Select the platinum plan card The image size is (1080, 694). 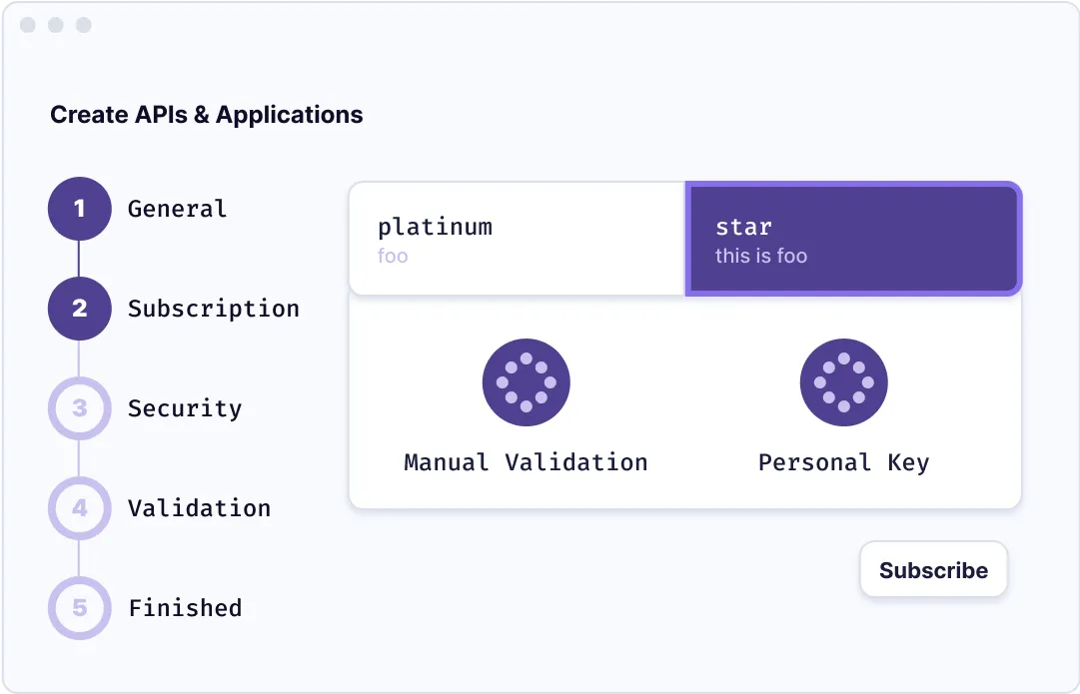tap(516, 238)
